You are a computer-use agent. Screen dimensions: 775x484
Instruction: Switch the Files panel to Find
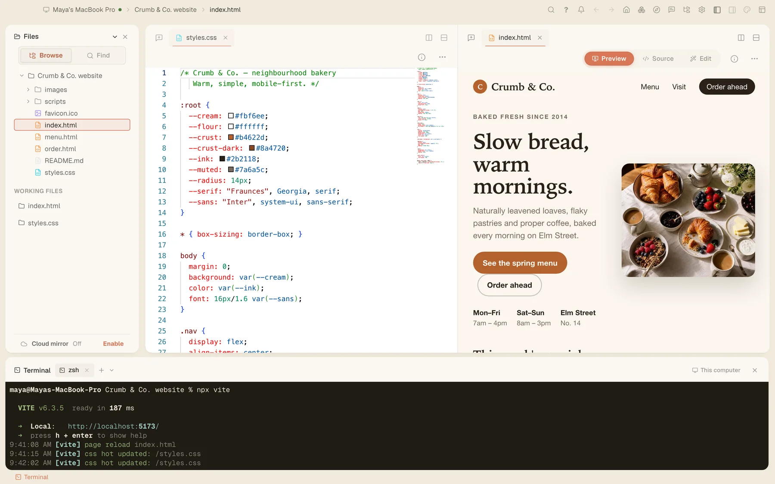pos(98,55)
